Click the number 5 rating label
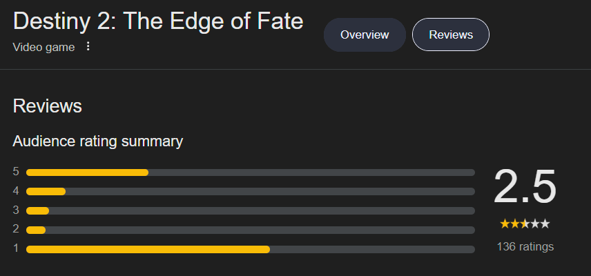 click(16, 172)
